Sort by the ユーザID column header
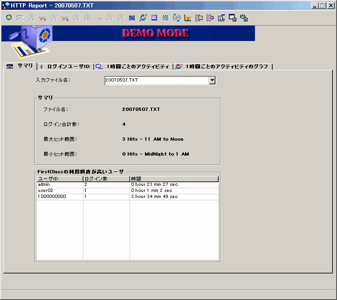The width and height of the screenshot is (337, 300). pos(60,179)
